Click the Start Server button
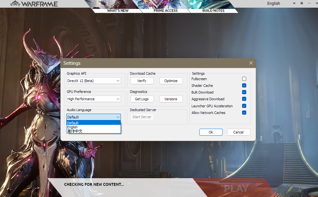The height and width of the screenshot is (197, 318). [142, 117]
